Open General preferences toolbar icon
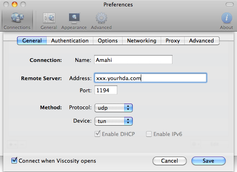This screenshot has width=237, height=172. [49, 18]
